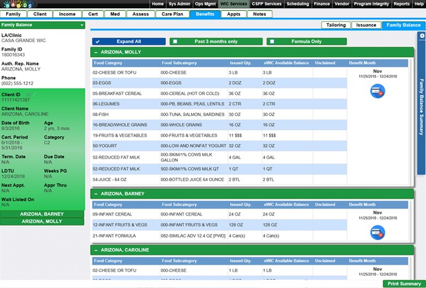The height and width of the screenshot is (288, 426).
Task: Collapse the ARIZONA, MOLLY section
Action: (x=96, y=53)
